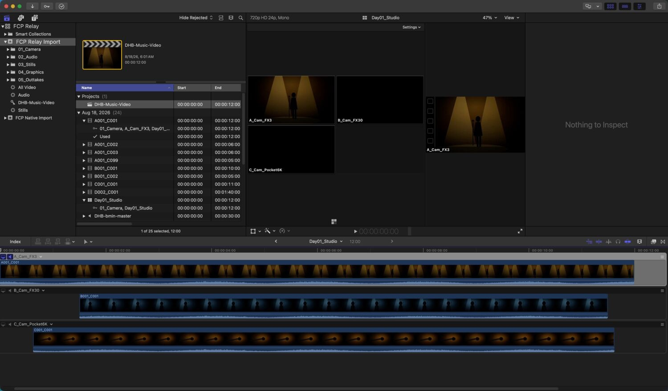
Task: Set B_Cam_FX30 as video monitoring angle
Action: click(3, 291)
